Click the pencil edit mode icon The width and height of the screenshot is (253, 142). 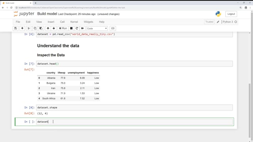[x=218, y=22]
